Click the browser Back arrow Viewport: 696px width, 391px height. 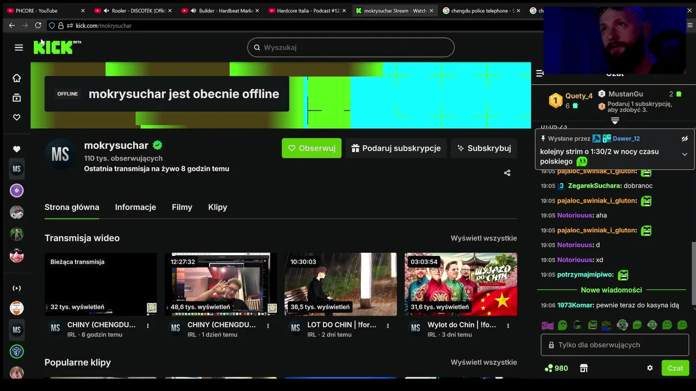point(12,26)
